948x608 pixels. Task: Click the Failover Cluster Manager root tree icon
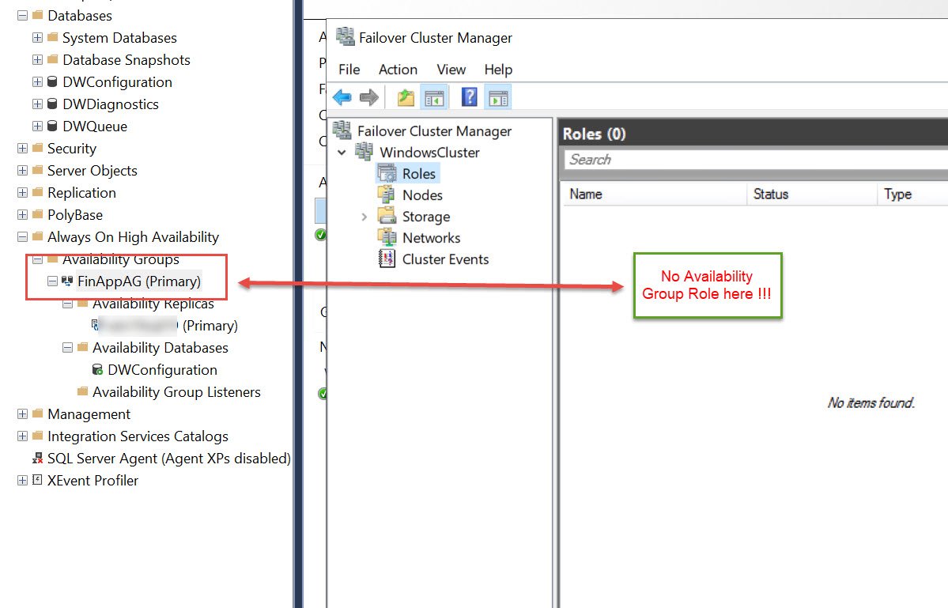tap(342, 130)
